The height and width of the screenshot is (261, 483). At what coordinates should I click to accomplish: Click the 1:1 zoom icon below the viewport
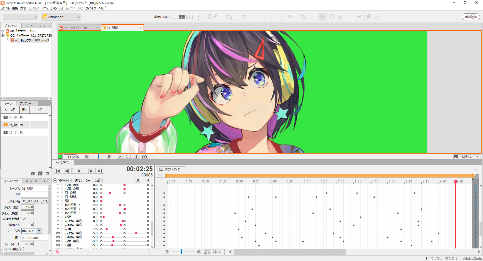pos(120,157)
